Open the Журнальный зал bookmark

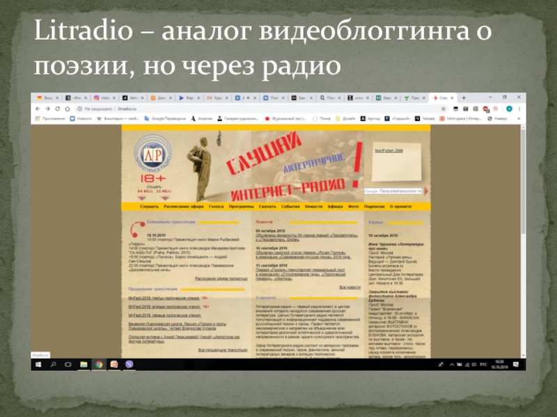tap(285, 119)
